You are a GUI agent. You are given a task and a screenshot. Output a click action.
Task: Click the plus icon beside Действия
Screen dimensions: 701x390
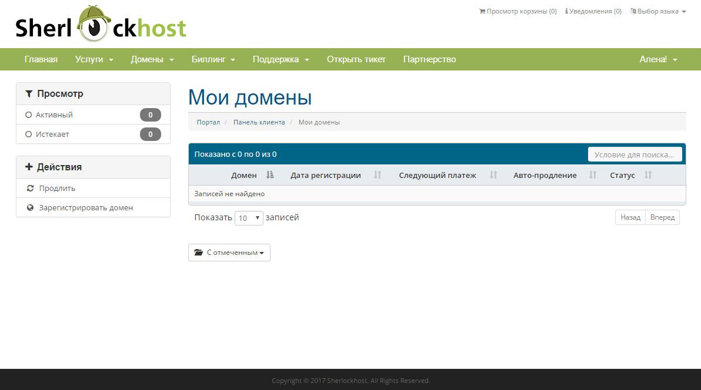click(x=29, y=167)
